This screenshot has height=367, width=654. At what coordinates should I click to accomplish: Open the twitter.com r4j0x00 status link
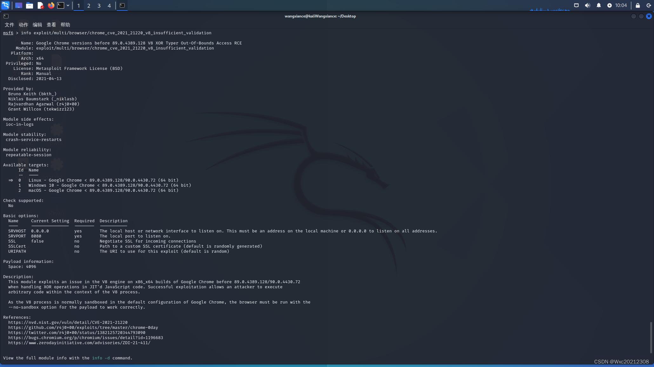pos(77,333)
